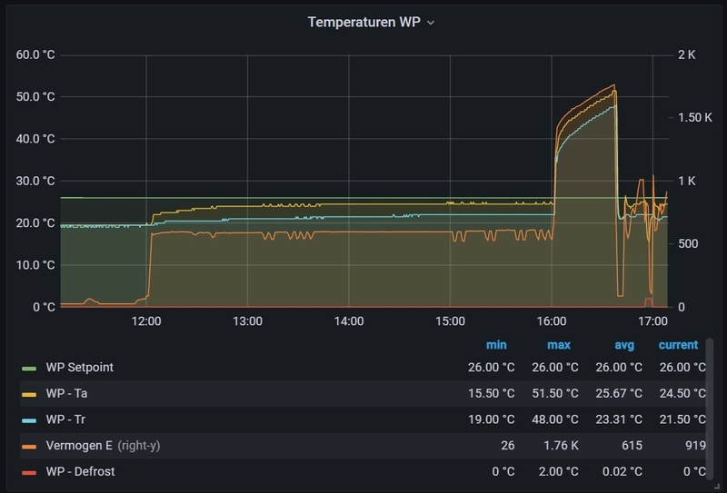Viewport: 727px width, 493px height.
Task: Click Vermogen E avg value 615
Action: pyautogui.click(x=632, y=445)
